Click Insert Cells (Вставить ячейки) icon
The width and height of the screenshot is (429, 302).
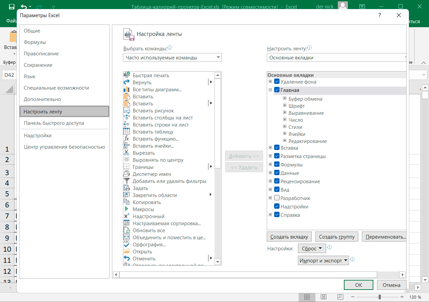(x=127, y=146)
